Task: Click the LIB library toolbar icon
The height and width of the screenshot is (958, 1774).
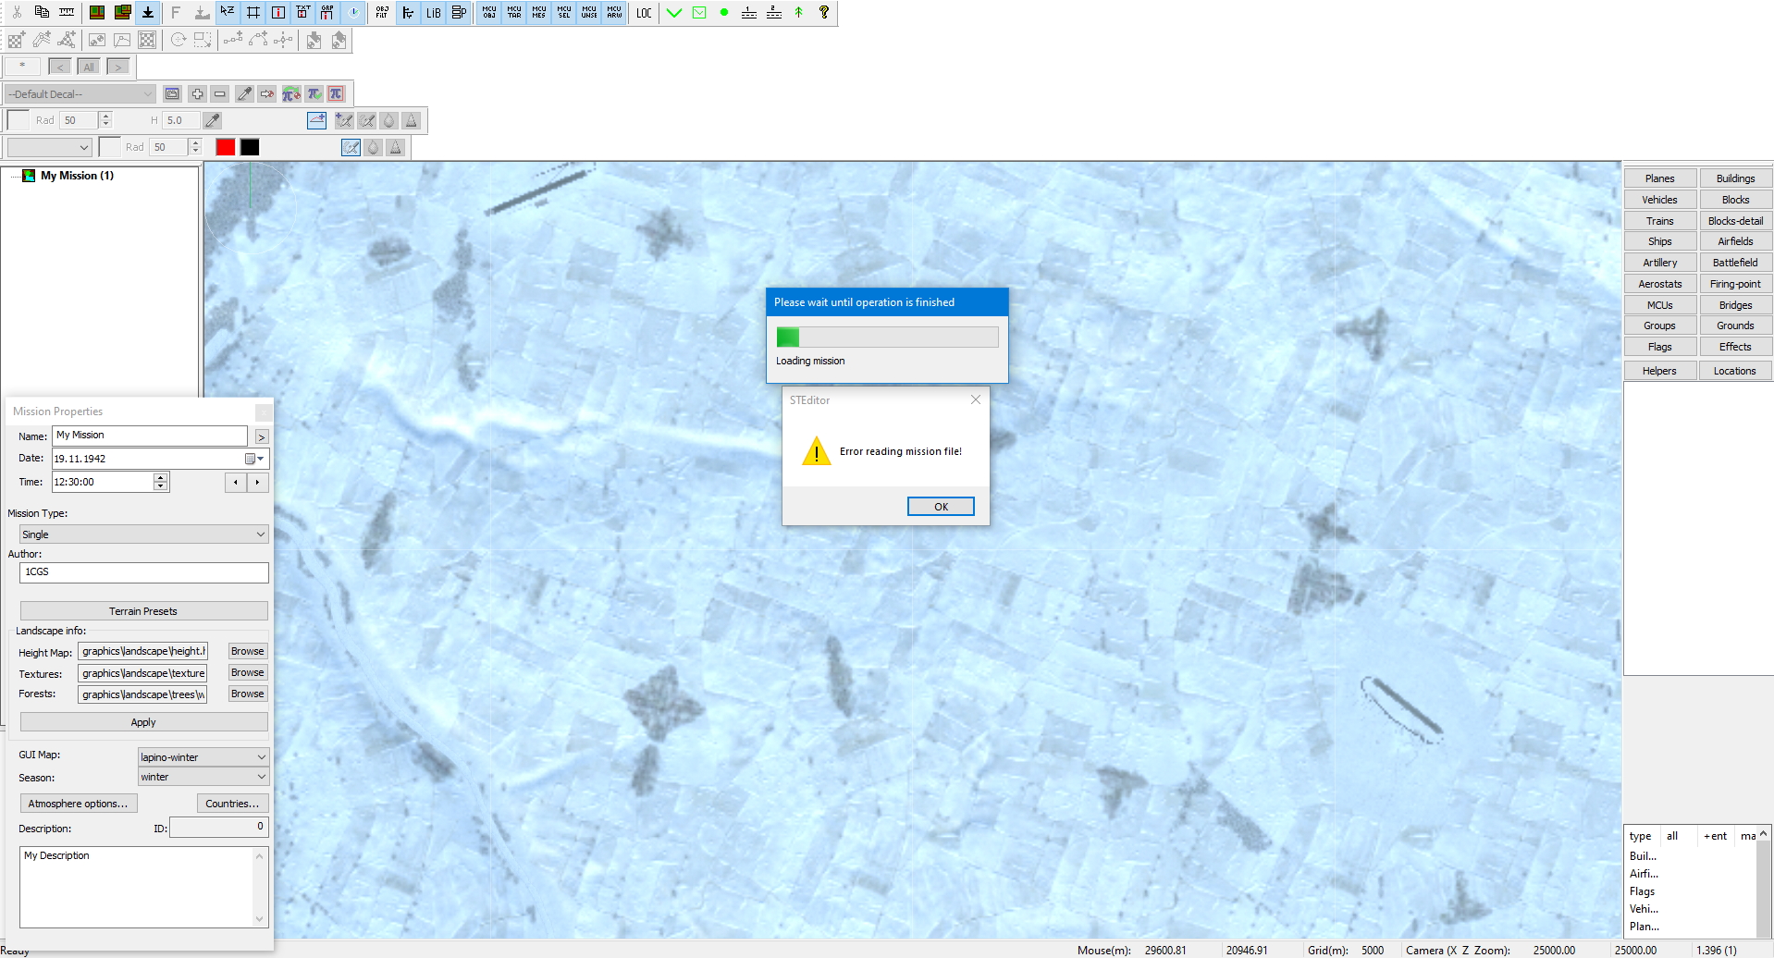Action: coord(434,12)
